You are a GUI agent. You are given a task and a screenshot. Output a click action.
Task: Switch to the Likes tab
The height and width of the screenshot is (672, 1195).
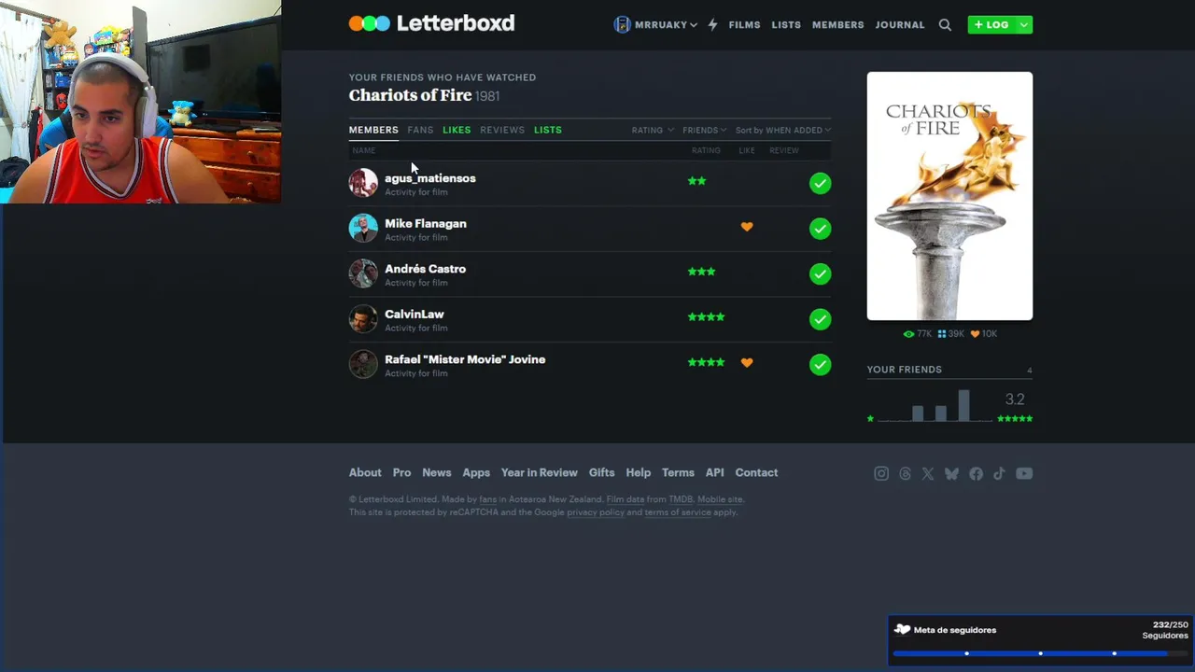pyautogui.click(x=457, y=130)
